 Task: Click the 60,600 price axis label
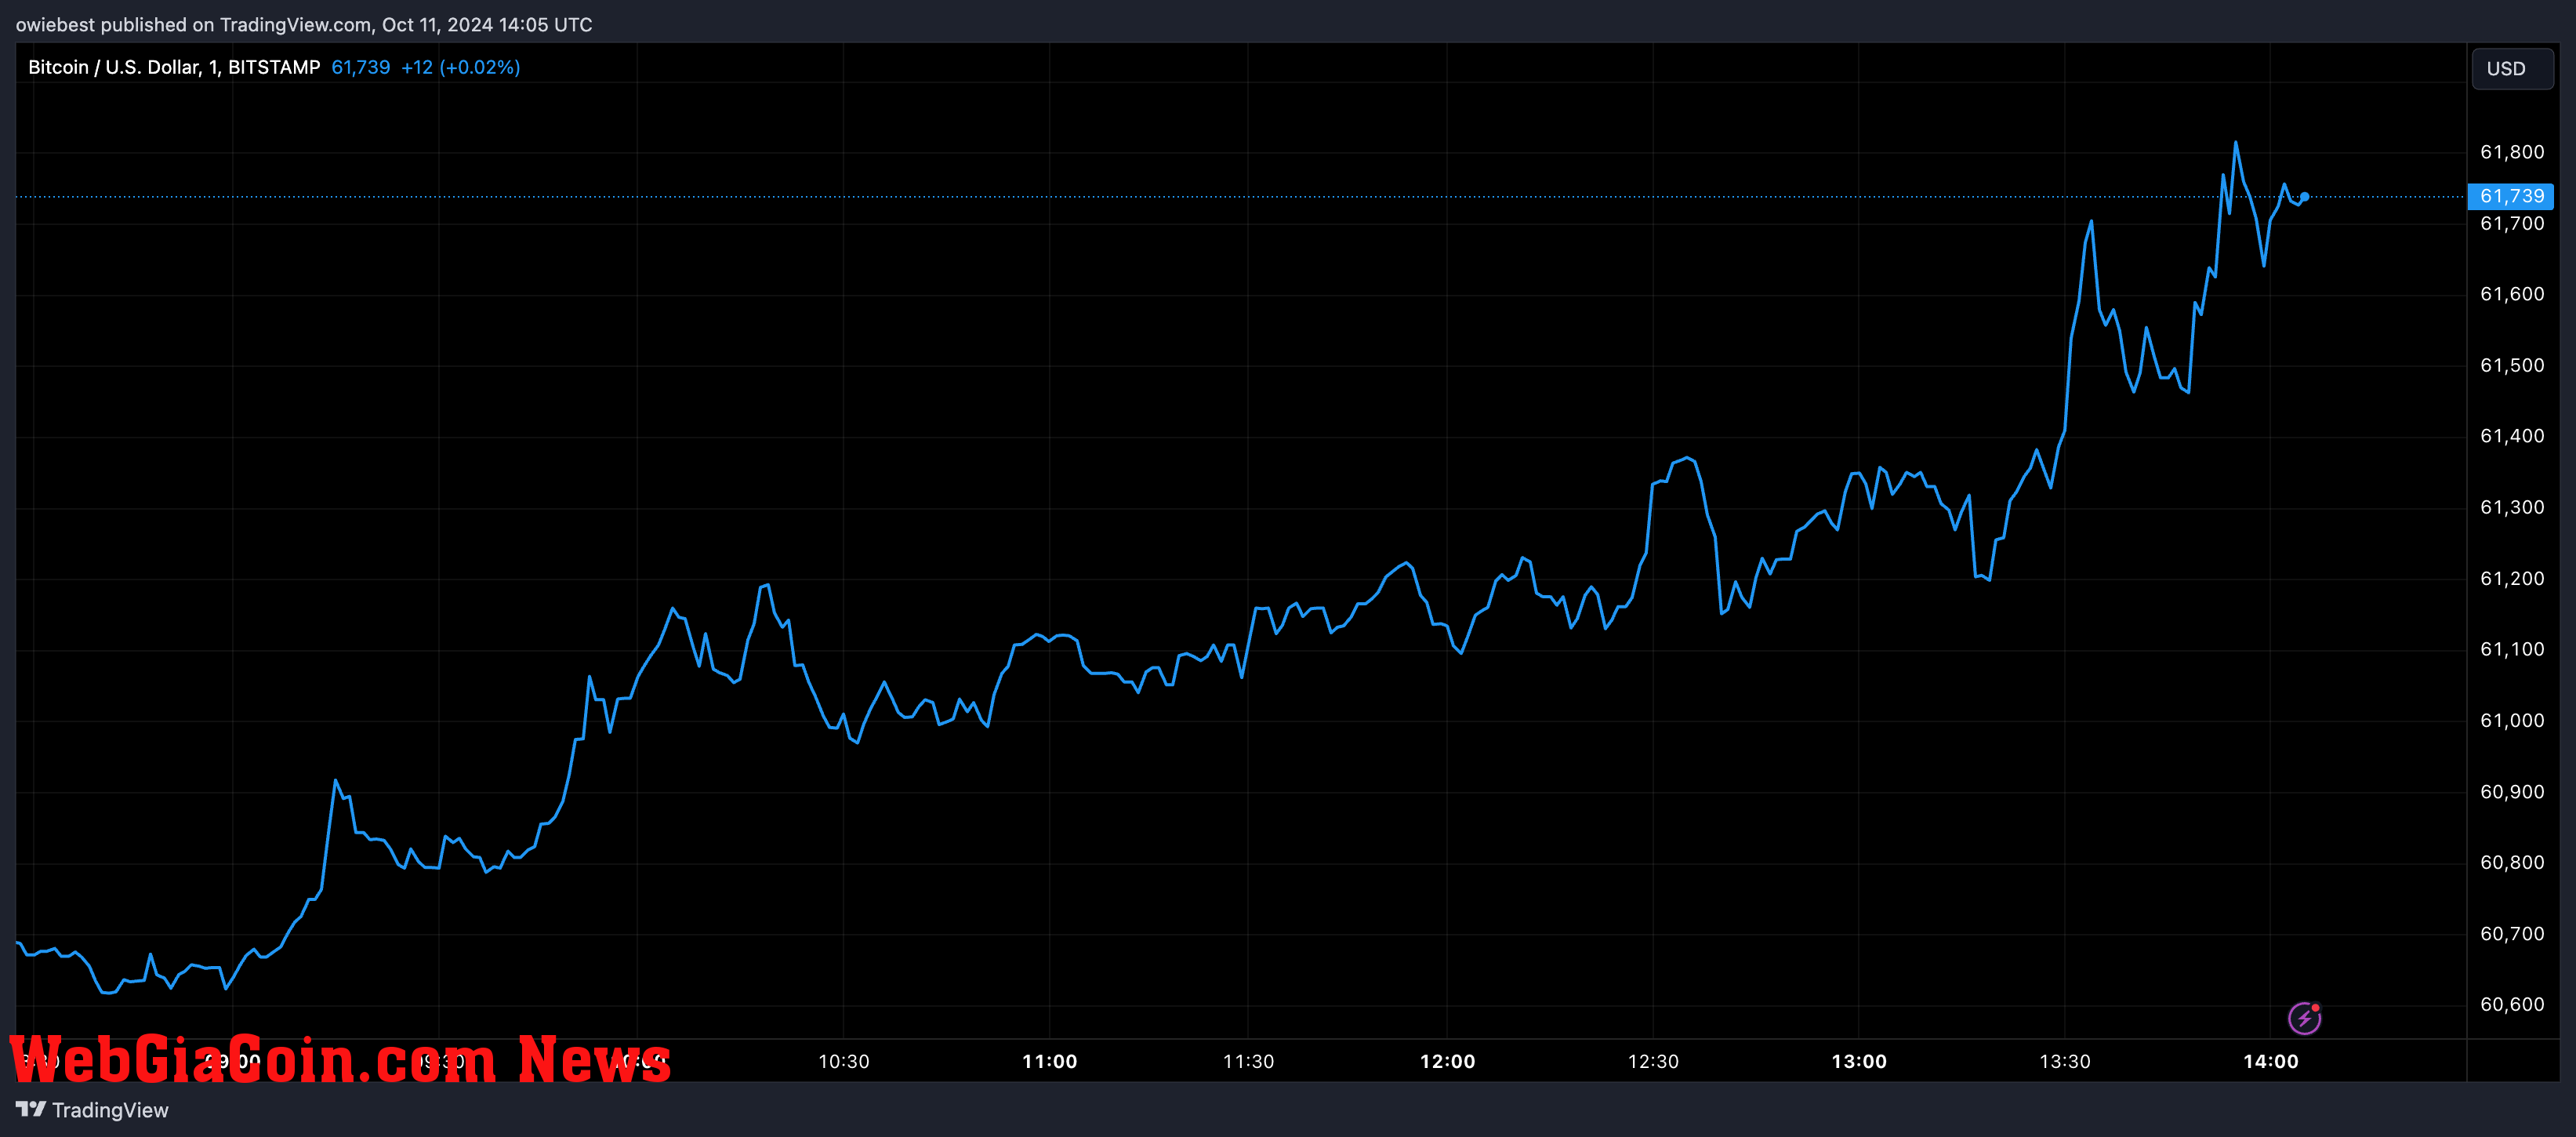tap(2512, 1004)
